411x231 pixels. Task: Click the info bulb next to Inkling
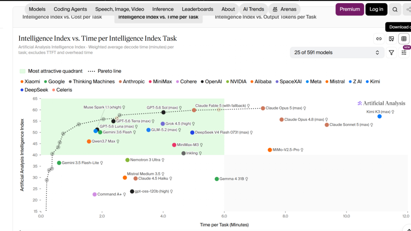(x=200, y=153)
